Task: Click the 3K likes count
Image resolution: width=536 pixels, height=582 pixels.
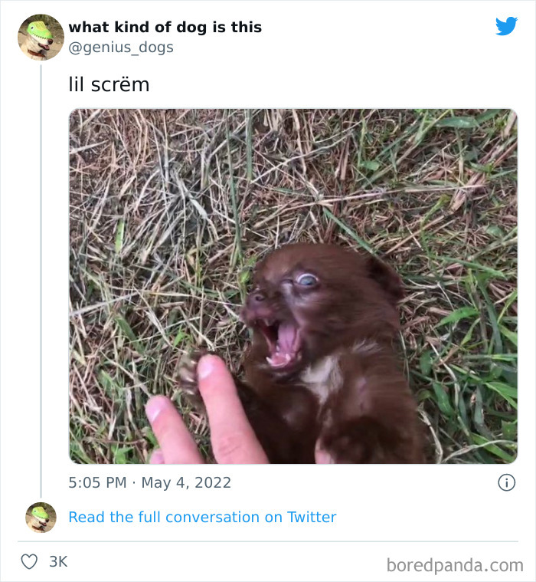Action: (x=58, y=561)
